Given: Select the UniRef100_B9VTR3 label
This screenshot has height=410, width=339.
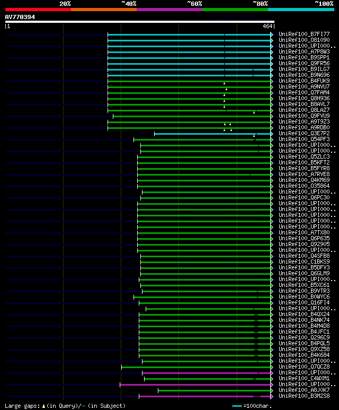Looking at the screenshot, I should point(304,291).
